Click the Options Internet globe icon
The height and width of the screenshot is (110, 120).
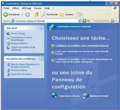(x=86, y=96)
